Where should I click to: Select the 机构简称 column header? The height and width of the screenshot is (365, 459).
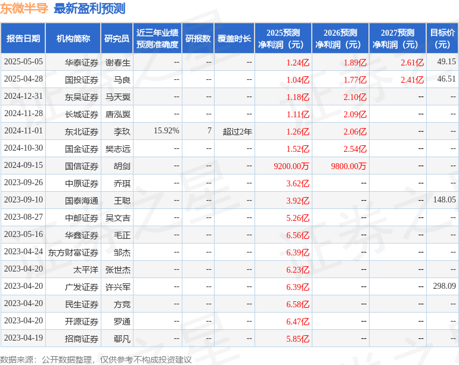[x=73, y=38]
